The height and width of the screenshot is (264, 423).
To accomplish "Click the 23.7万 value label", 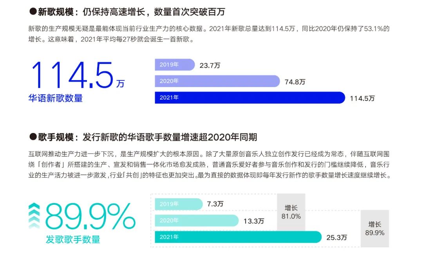I will pos(210,66).
